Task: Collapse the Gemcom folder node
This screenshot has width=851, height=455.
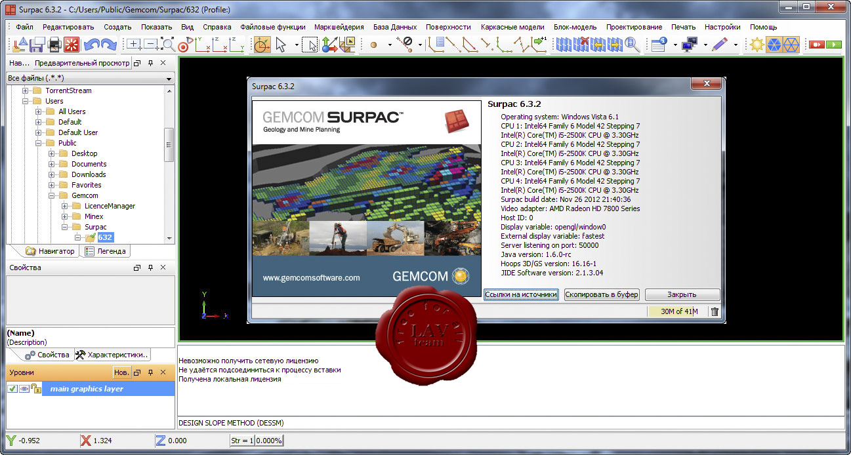Action: [x=52, y=195]
